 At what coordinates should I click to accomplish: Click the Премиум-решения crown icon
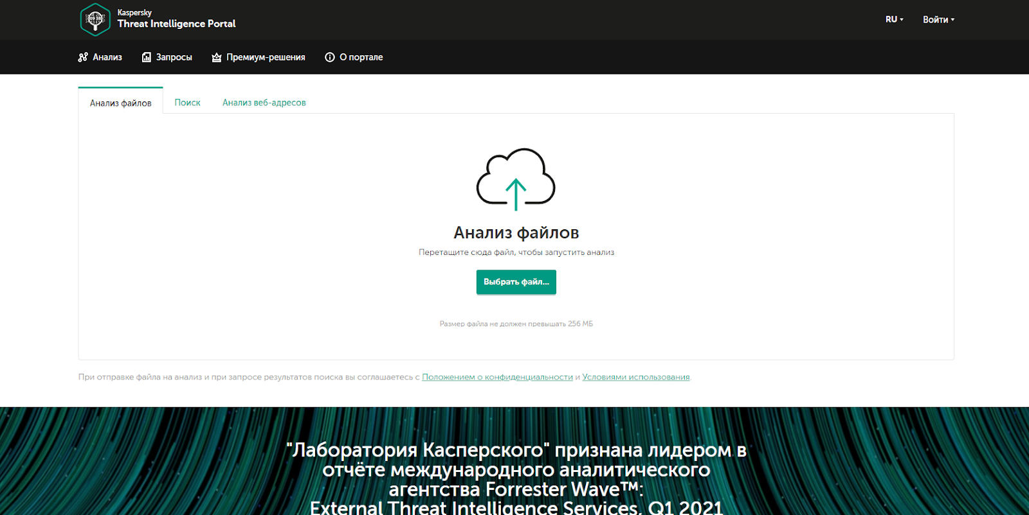217,57
